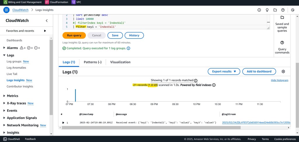This screenshot has height=142, width=299.
Task: Open the log stream link in results
Action: pos(256,123)
